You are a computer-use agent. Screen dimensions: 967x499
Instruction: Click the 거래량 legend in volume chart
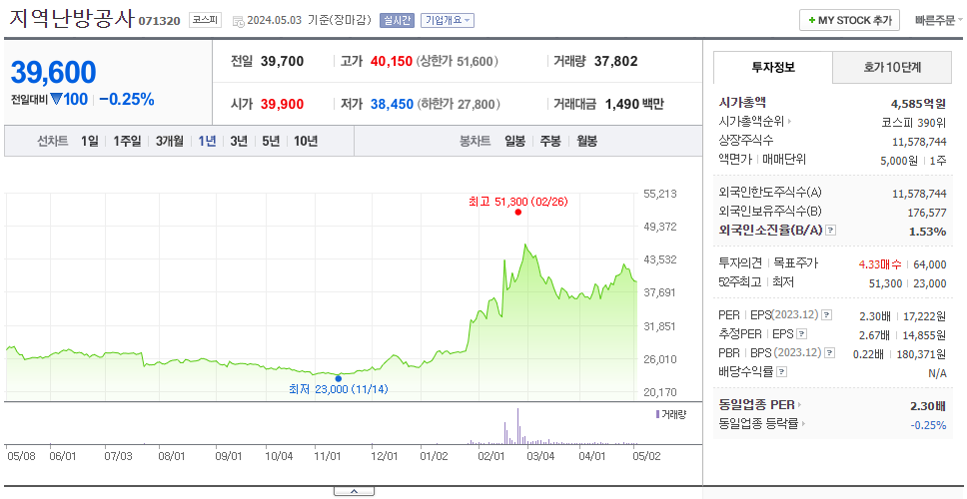670,414
